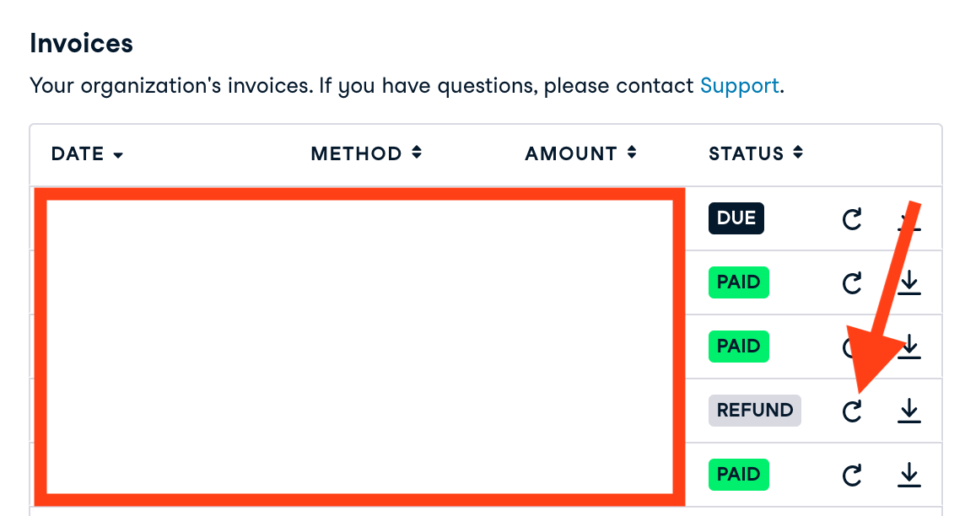Click the retry icon for the last PAID invoice
The image size is (965, 516).
click(853, 476)
